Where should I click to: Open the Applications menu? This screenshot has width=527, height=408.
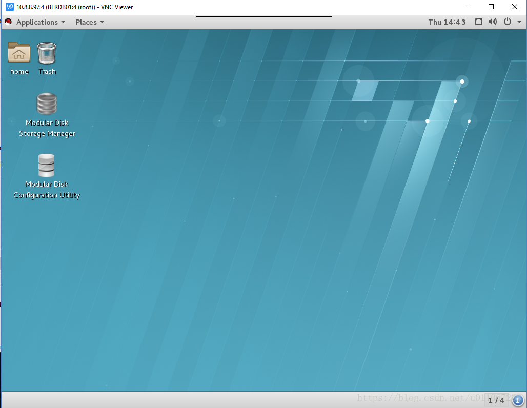coord(40,22)
